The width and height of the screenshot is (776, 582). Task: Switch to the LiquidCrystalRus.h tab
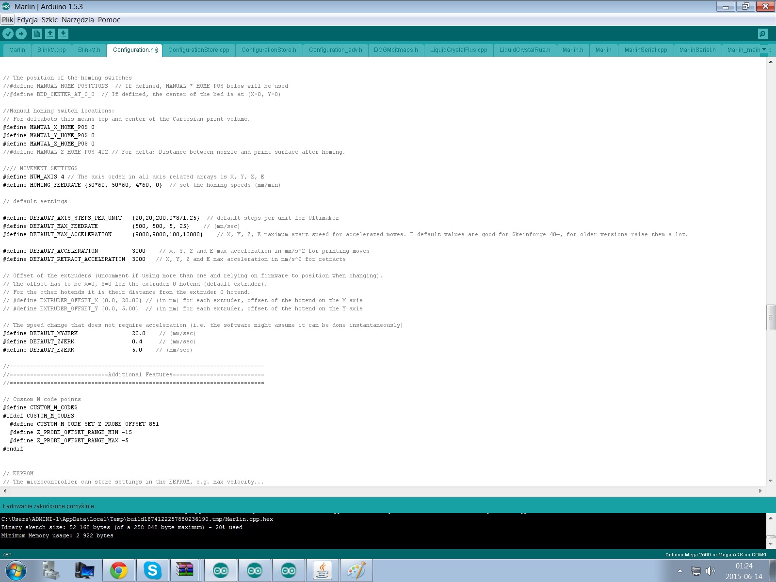tap(525, 50)
